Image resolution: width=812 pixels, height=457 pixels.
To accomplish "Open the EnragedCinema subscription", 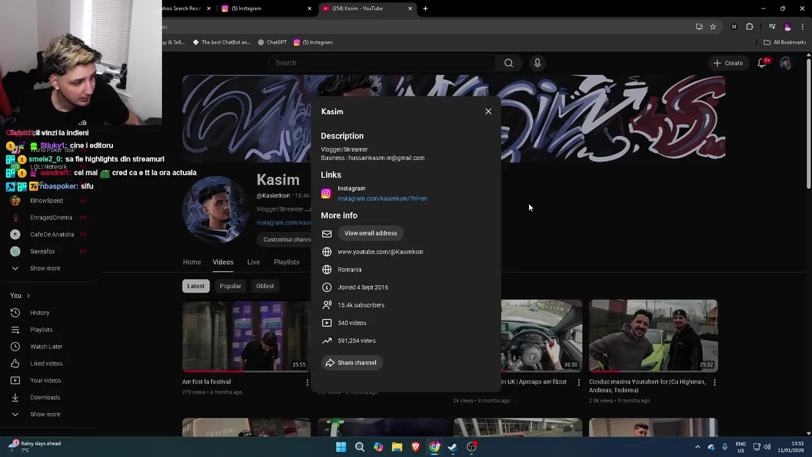I will [51, 218].
